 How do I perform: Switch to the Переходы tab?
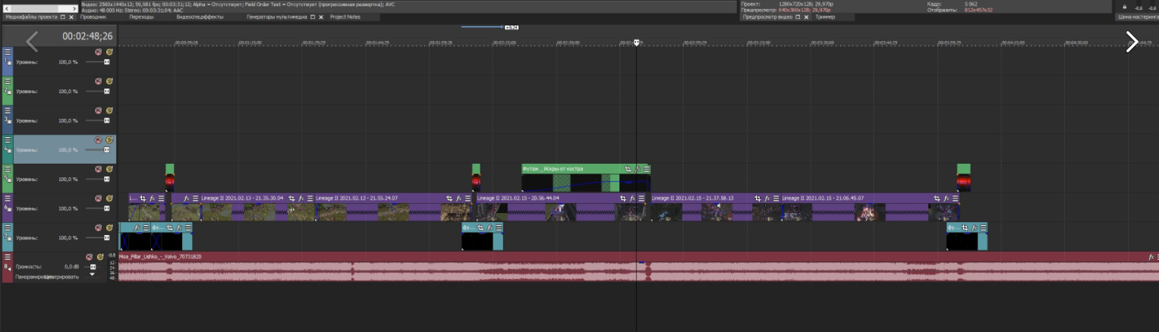tap(141, 17)
